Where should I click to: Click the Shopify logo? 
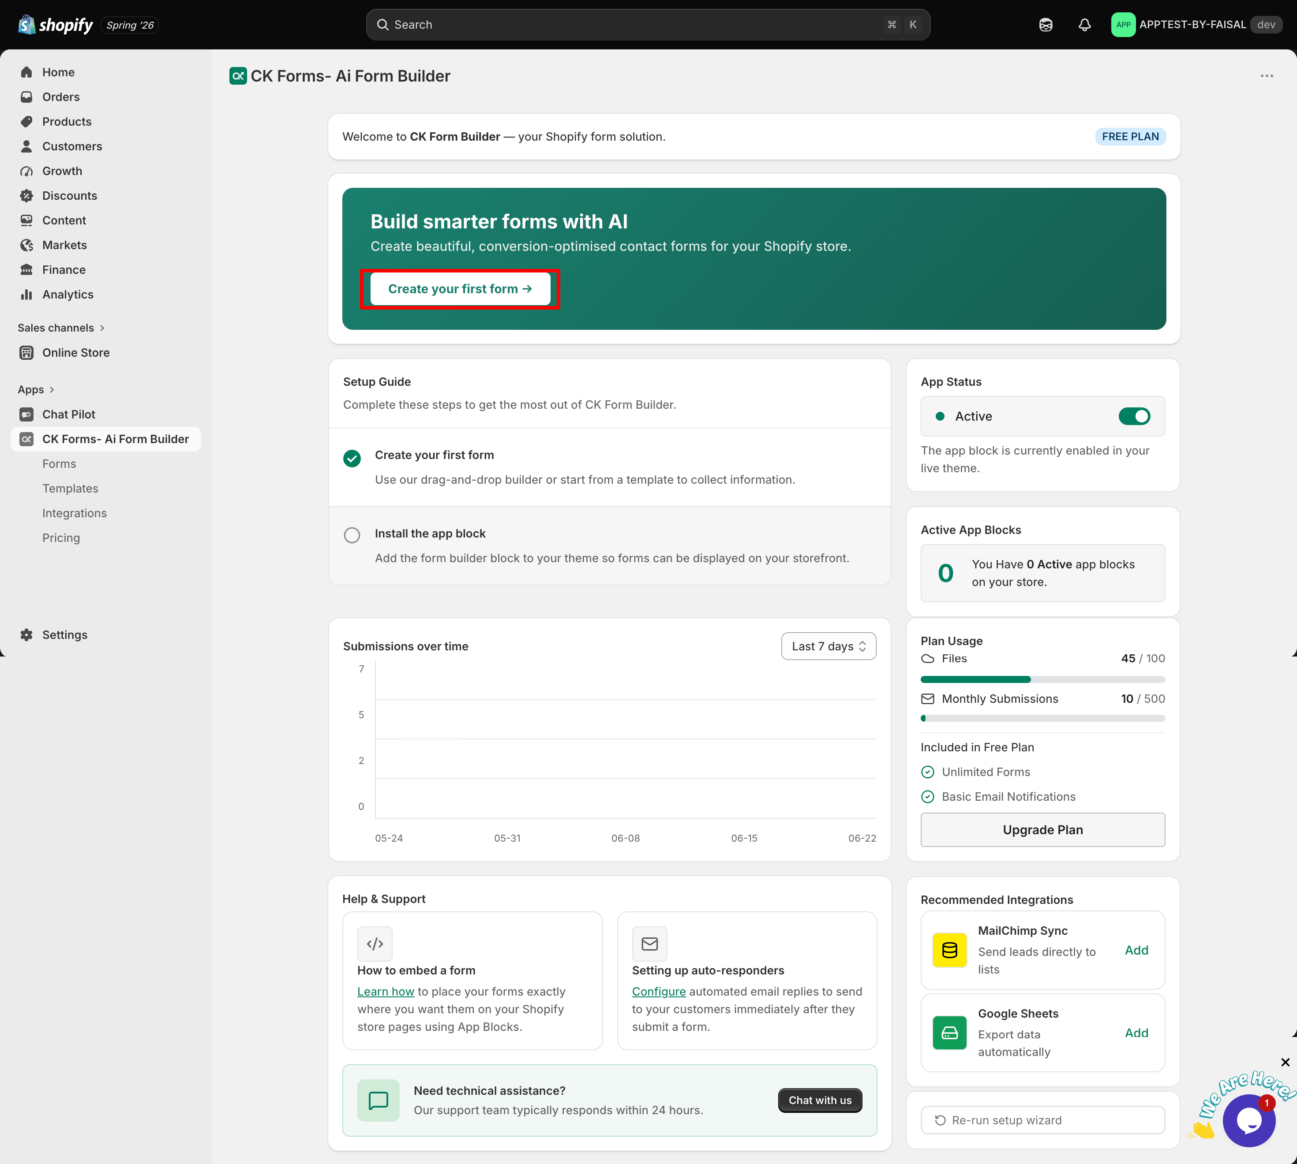[56, 25]
